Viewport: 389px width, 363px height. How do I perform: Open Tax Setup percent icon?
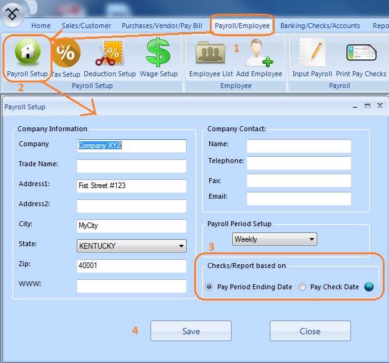pos(66,52)
